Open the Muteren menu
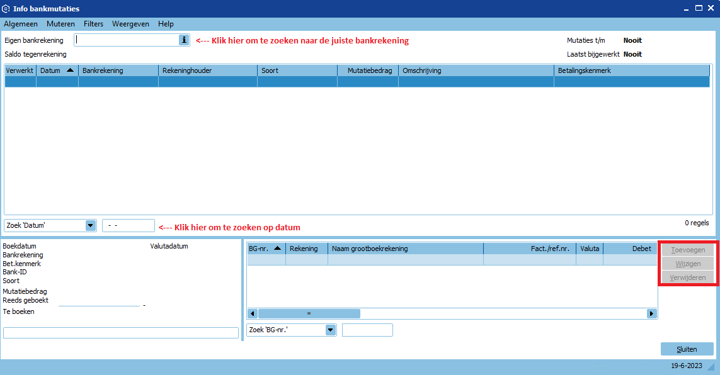720x375 pixels. click(x=60, y=24)
